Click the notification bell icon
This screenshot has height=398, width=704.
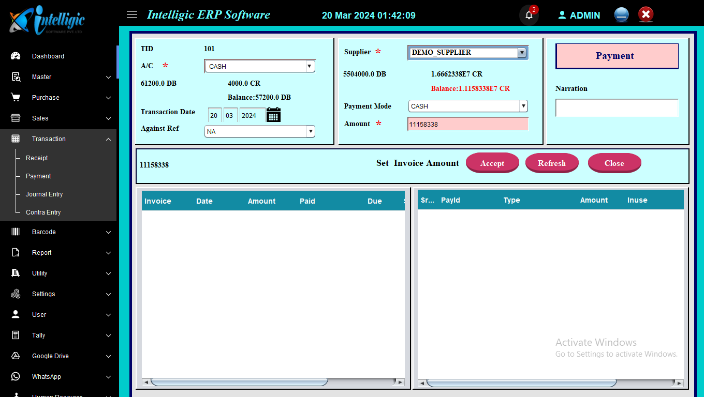coord(529,15)
